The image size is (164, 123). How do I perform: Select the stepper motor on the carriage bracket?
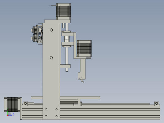[x=84, y=49]
